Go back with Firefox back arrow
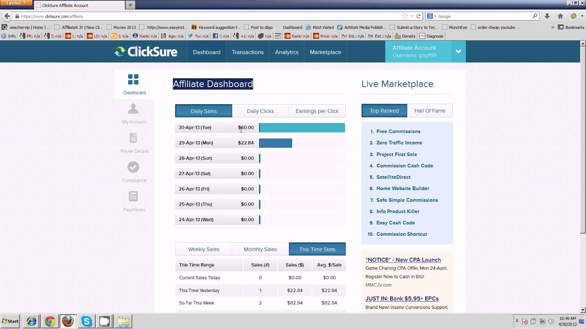Screen dimensions: 586x329 point(6,16)
